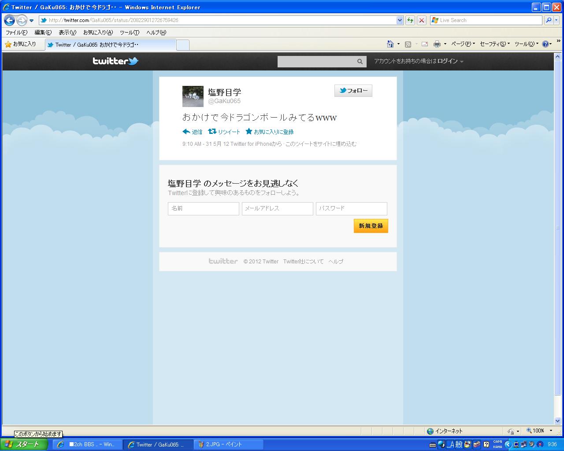Click the パスワード password input field
The width and height of the screenshot is (564, 451).
click(352, 209)
